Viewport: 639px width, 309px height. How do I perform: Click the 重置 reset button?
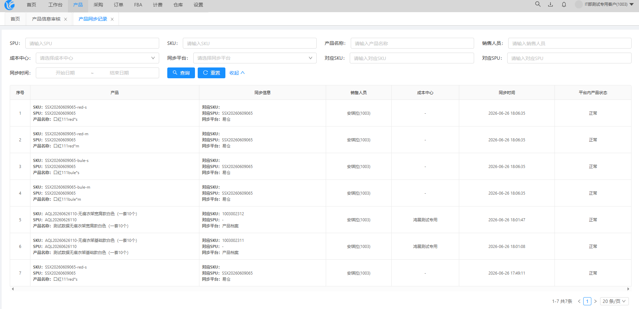tap(212, 73)
